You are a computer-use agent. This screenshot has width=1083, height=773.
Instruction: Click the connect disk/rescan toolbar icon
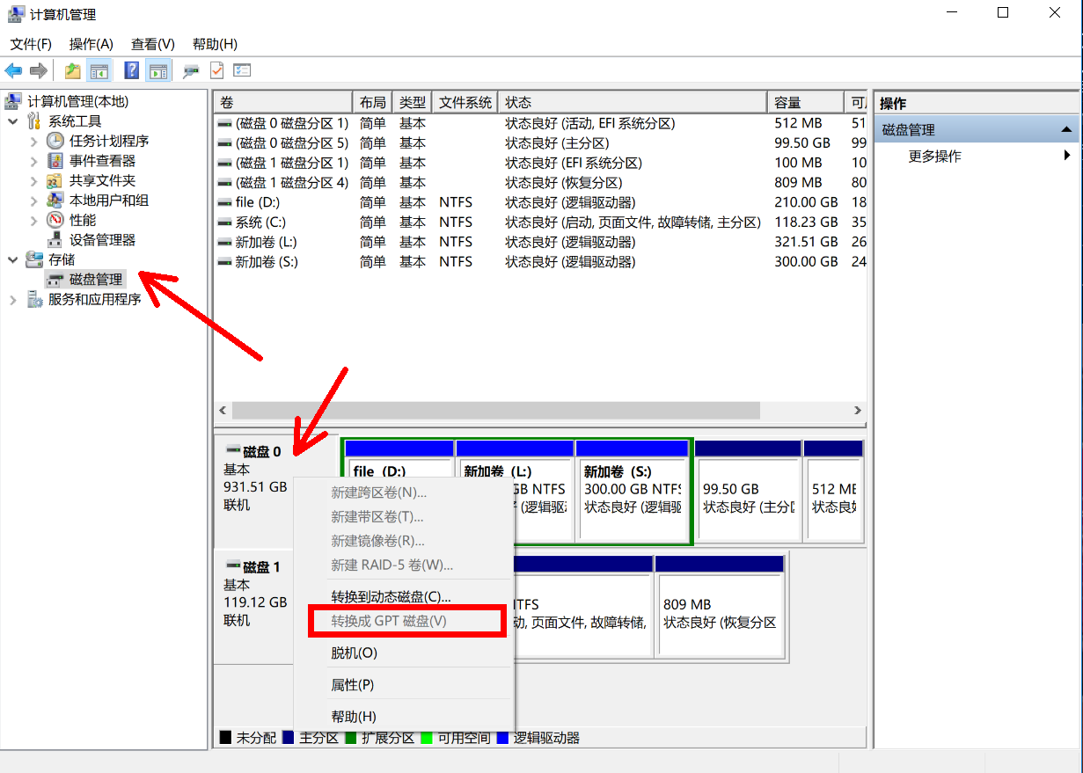click(x=190, y=71)
